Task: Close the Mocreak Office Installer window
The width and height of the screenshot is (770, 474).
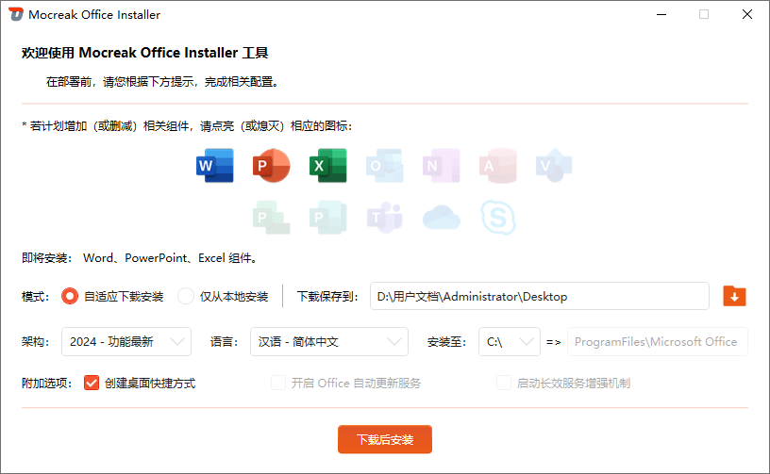Action: tap(747, 14)
